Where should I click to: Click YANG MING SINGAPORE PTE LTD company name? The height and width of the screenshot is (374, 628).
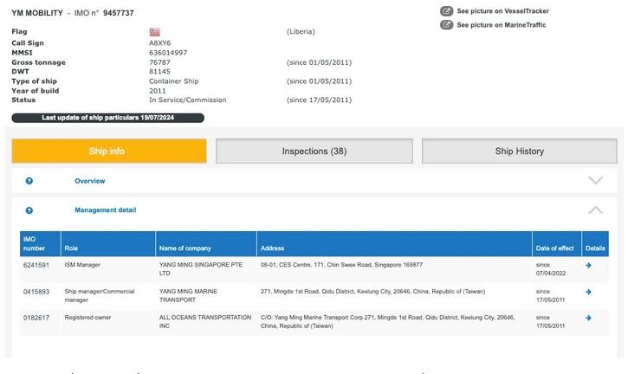[201, 269]
